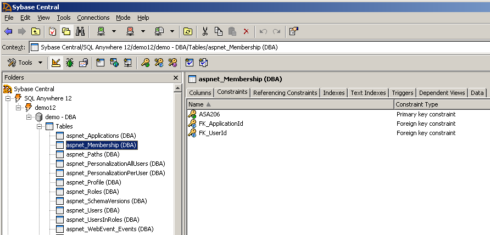Open the File menu
Image resolution: width=490 pixels, height=235 pixels.
click(9, 18)
